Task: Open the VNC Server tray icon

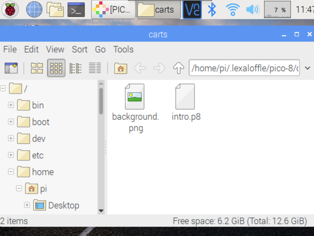Action: [x=192, y=10]
